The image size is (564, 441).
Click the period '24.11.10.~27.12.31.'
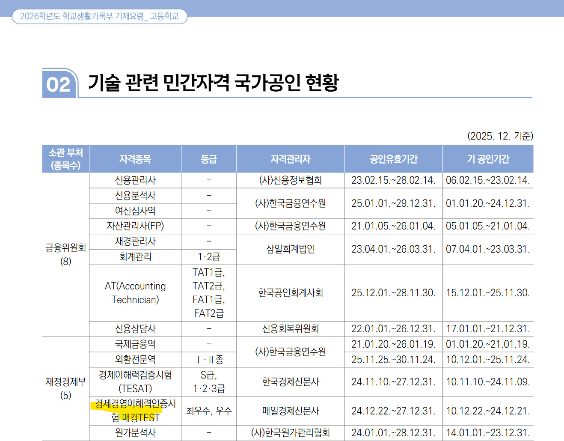394,382
